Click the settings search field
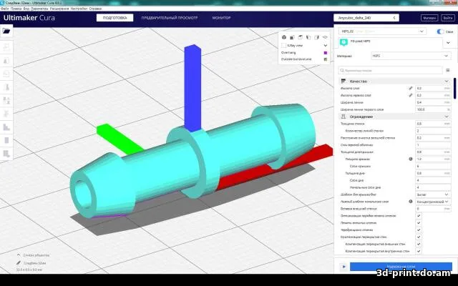This screenshot has width=458, height=286. (x=391, y=70)
